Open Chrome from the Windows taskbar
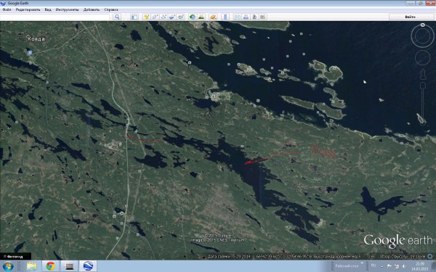The image size is (436, 272). pos(51,266)
